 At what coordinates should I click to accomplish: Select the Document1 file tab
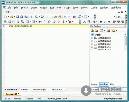(x=12, y=94)
